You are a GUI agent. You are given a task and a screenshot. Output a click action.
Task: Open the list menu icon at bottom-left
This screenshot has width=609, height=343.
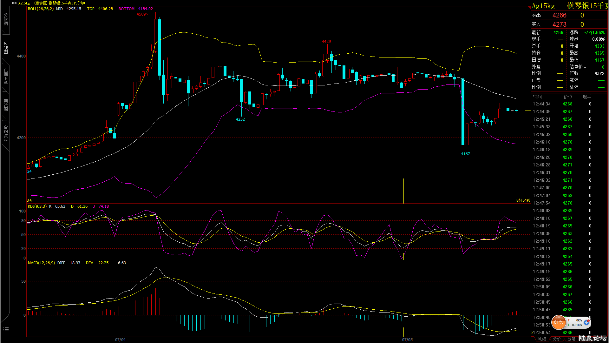coord(6,329)
